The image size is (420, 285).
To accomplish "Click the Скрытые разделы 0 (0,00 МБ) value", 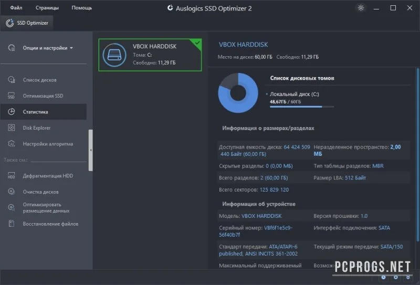I will (279, 166).
